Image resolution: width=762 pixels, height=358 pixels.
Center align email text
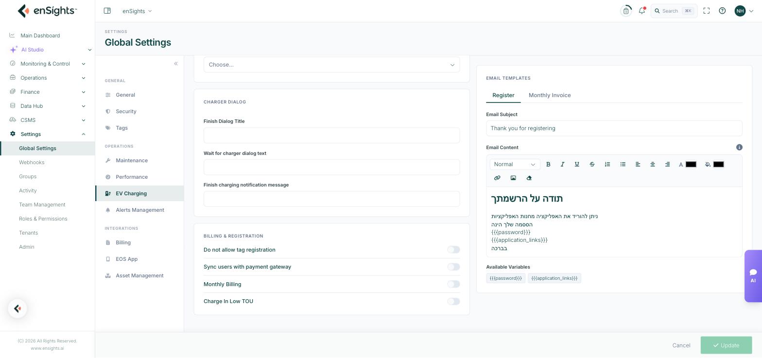point(653,164)
